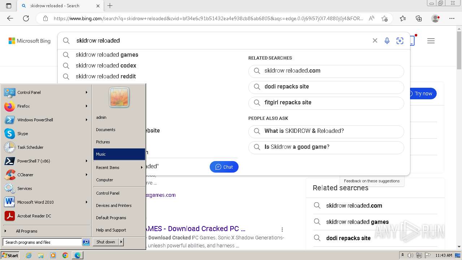Image resolution: width=462 pixels, height=260 pixels.
Task: Clear the Bing search box text
Action: click(x=375, y=41)
